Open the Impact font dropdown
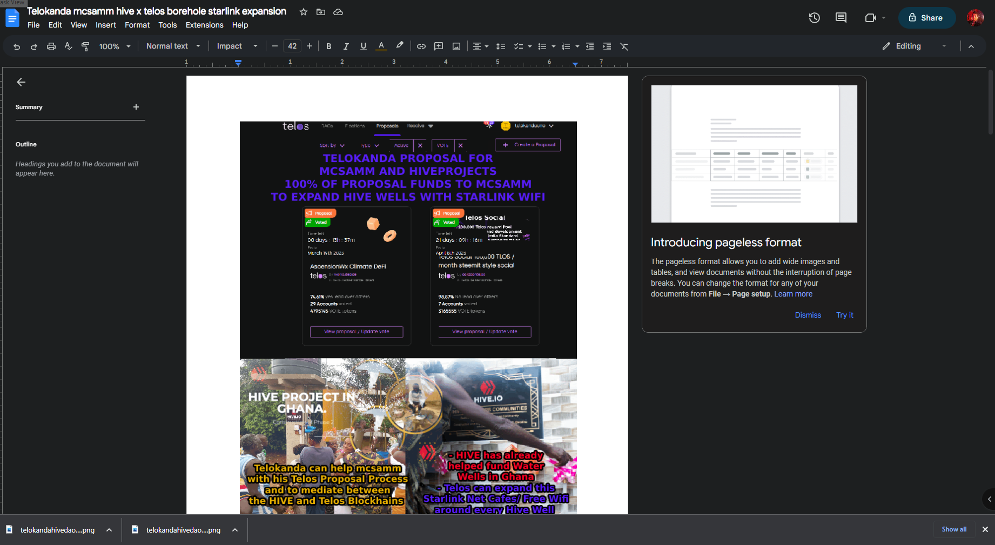The width and height of the screenshot is (995, 545). coord(237,46)
